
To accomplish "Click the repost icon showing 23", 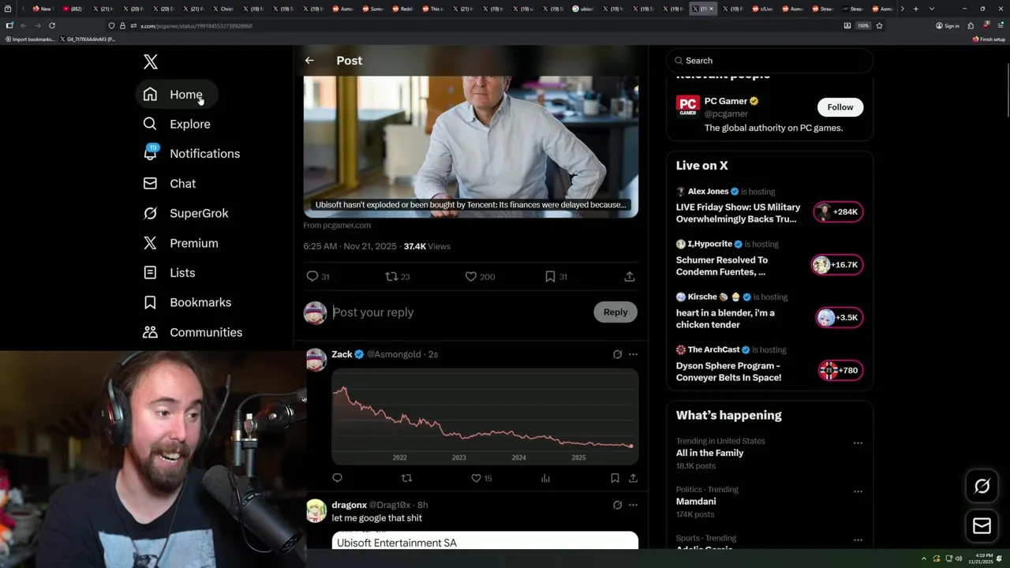I will point(391,276).
